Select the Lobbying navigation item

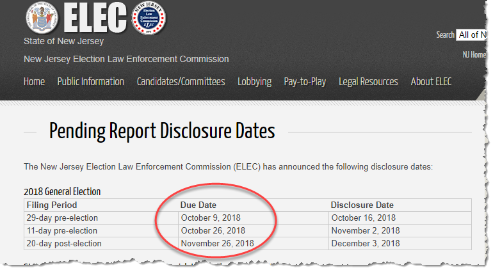tap(254, 82)
